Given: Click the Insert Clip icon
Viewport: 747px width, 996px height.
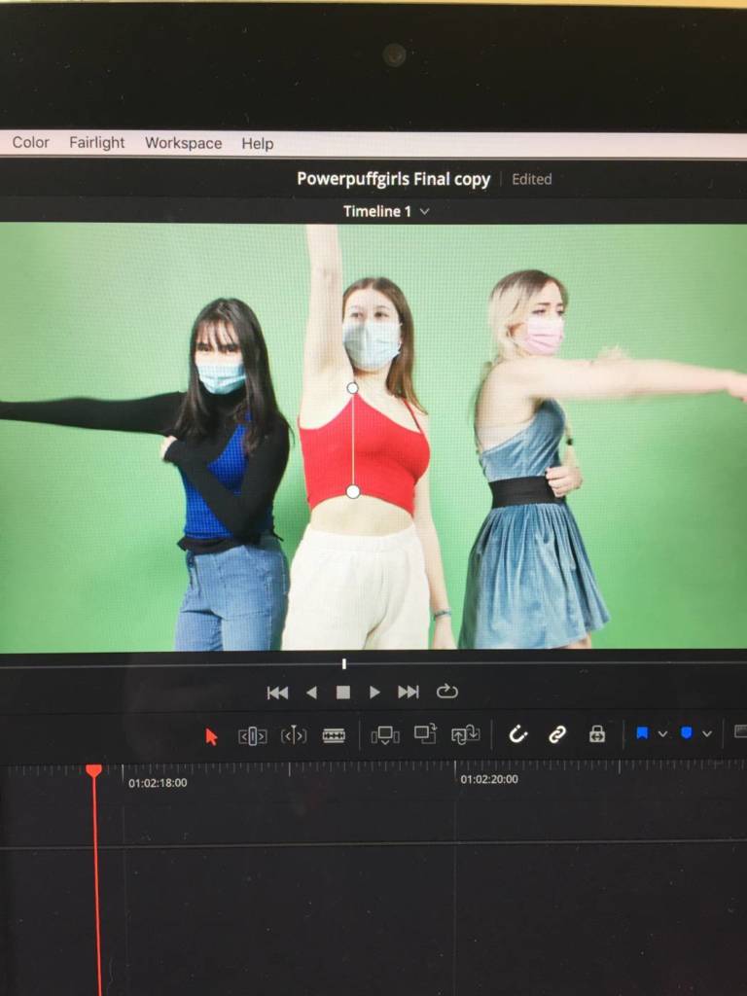Looking at the screenshot, I should coord(385,735).
